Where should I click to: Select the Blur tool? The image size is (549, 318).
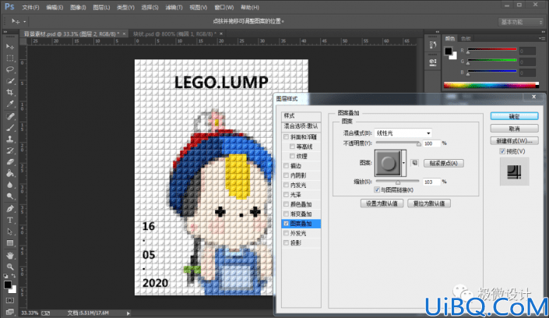10,185
